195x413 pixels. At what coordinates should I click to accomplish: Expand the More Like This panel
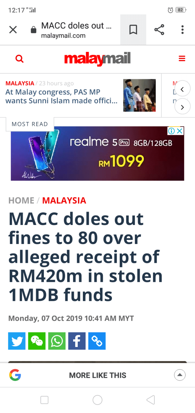tap(180, 375)
